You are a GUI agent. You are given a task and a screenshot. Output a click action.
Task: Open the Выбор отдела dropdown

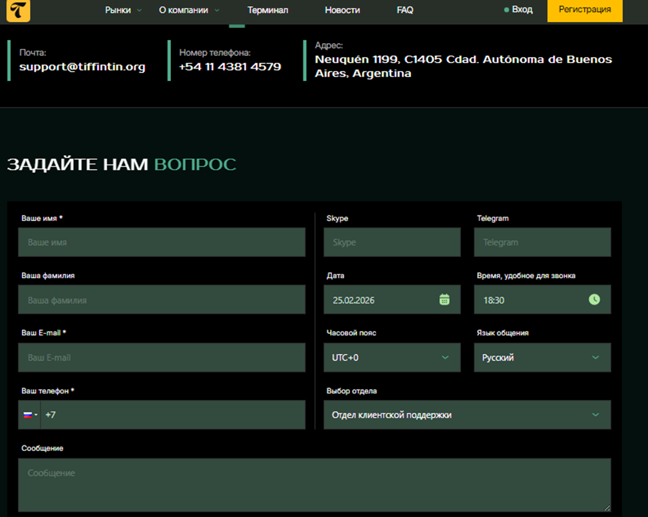tap(466, 415)
